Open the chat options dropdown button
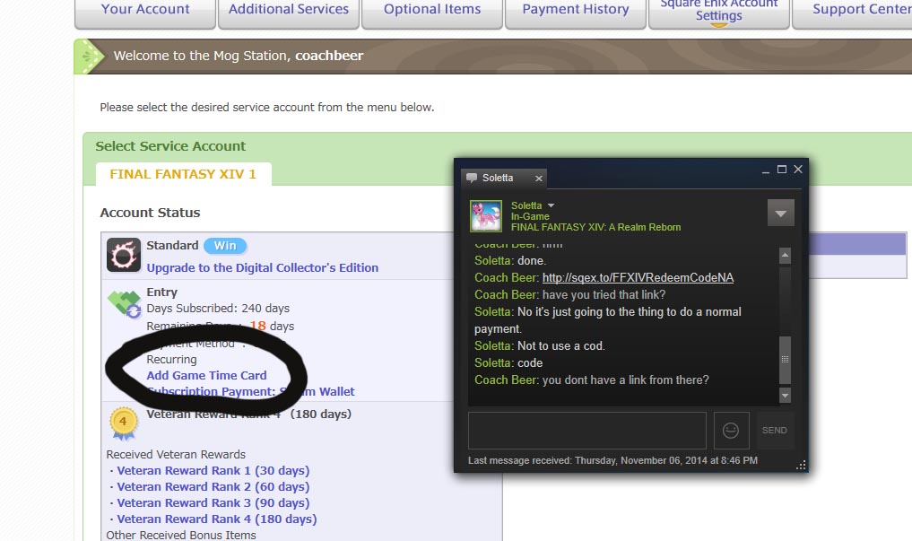 point(780,213)
